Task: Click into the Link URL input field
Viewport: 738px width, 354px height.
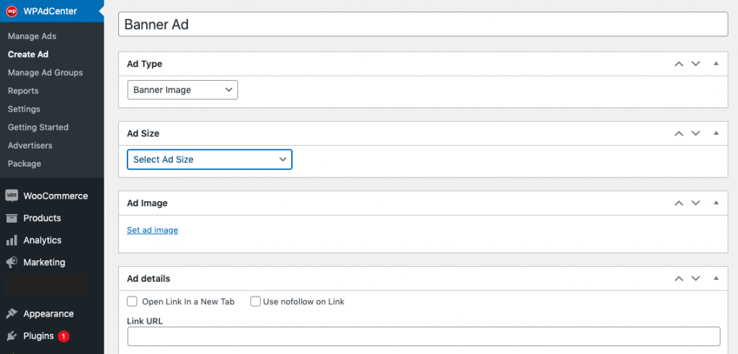Action: pyautogui.click(x=424, y=337)
